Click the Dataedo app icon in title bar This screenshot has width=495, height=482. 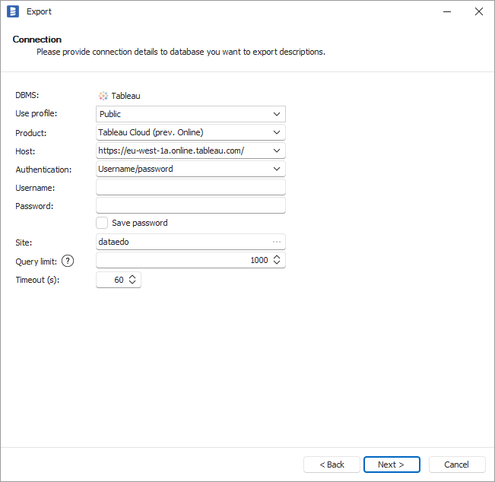click(x=12, y=11)
